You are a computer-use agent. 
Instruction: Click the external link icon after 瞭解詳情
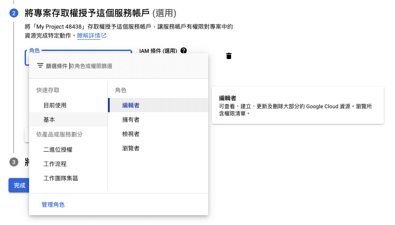(104, 35)
